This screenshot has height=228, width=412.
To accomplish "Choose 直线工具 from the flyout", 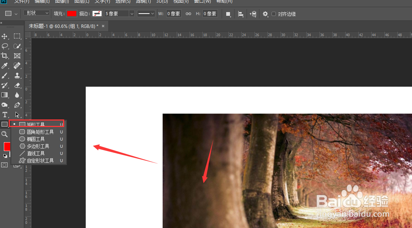I will pyautogui.click(x=39, y=153).
